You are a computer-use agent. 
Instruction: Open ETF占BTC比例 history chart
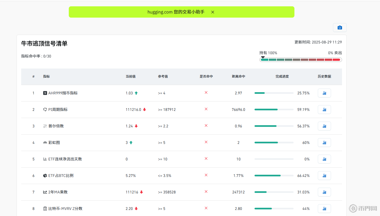324,176
